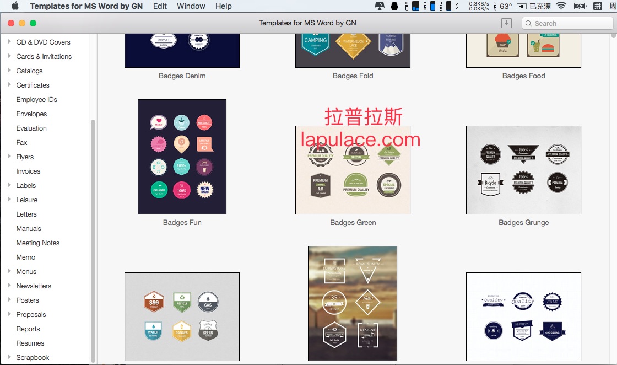This screenshot has height=365, width=617.
Task: Open the blurred sunset hipster badges thumbnail
Action: (x=353, y=304)
